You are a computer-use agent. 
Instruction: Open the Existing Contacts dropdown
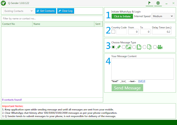19,11
